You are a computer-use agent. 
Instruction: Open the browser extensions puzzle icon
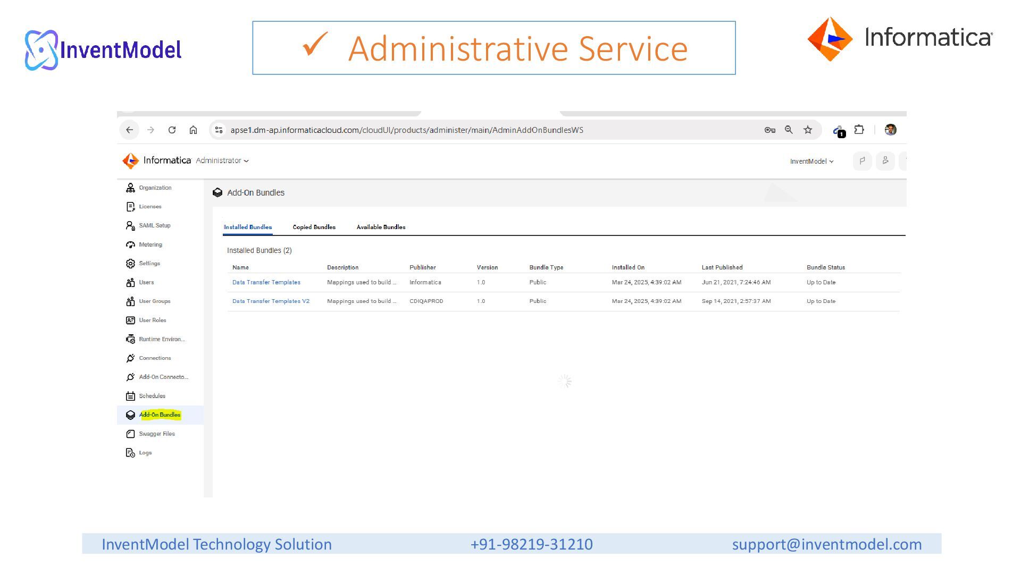click(x=859, y=130)
